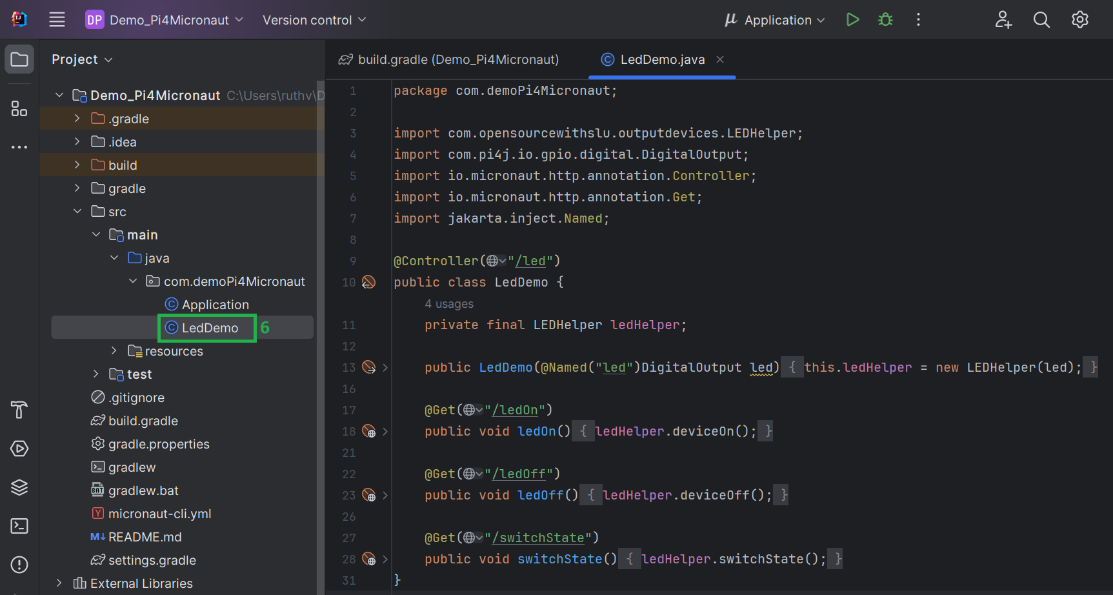Image resolution: width=1113 pixels, height=595 pixels.
Task: Open the main hamburger menu
Action: point(57,20)
